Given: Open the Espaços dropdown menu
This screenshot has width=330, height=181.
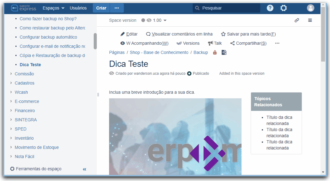Looking at the screenshot, I should click(x=53, y=8).
